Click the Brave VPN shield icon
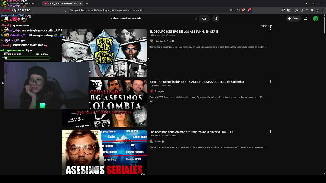Image resolution: width=326 pixels, height=183 pixels. click(x=317, y=10)
